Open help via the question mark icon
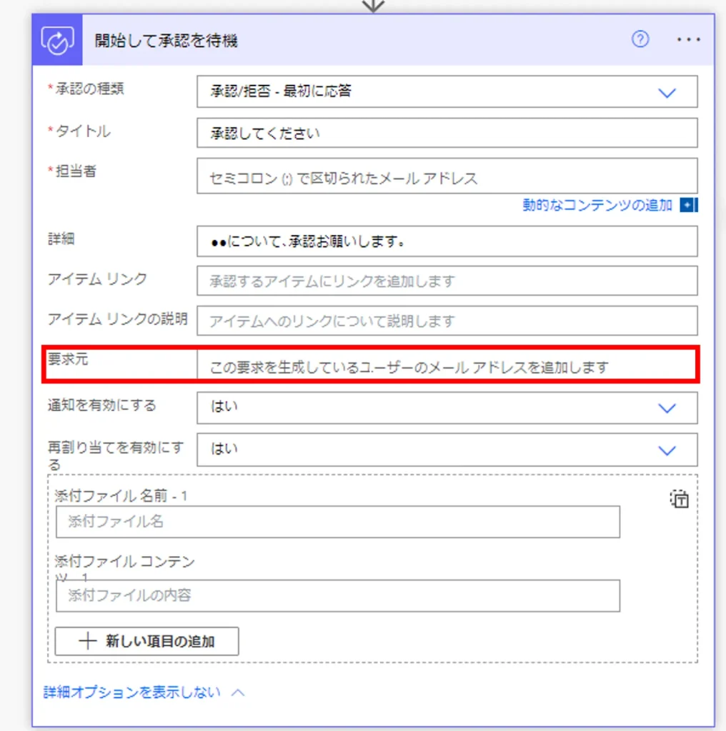This screenshot has height=731, width=726. click(640, 40)
